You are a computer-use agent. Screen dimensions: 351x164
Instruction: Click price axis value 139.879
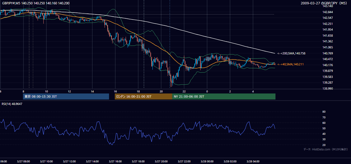coord(327,71)
